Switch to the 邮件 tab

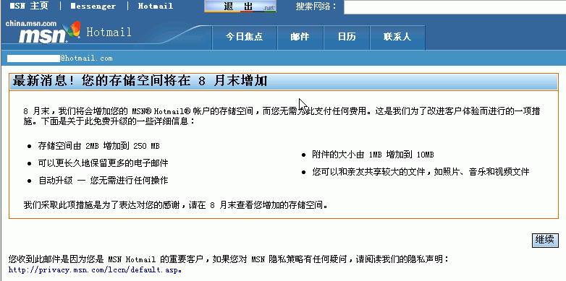(300, 37)
